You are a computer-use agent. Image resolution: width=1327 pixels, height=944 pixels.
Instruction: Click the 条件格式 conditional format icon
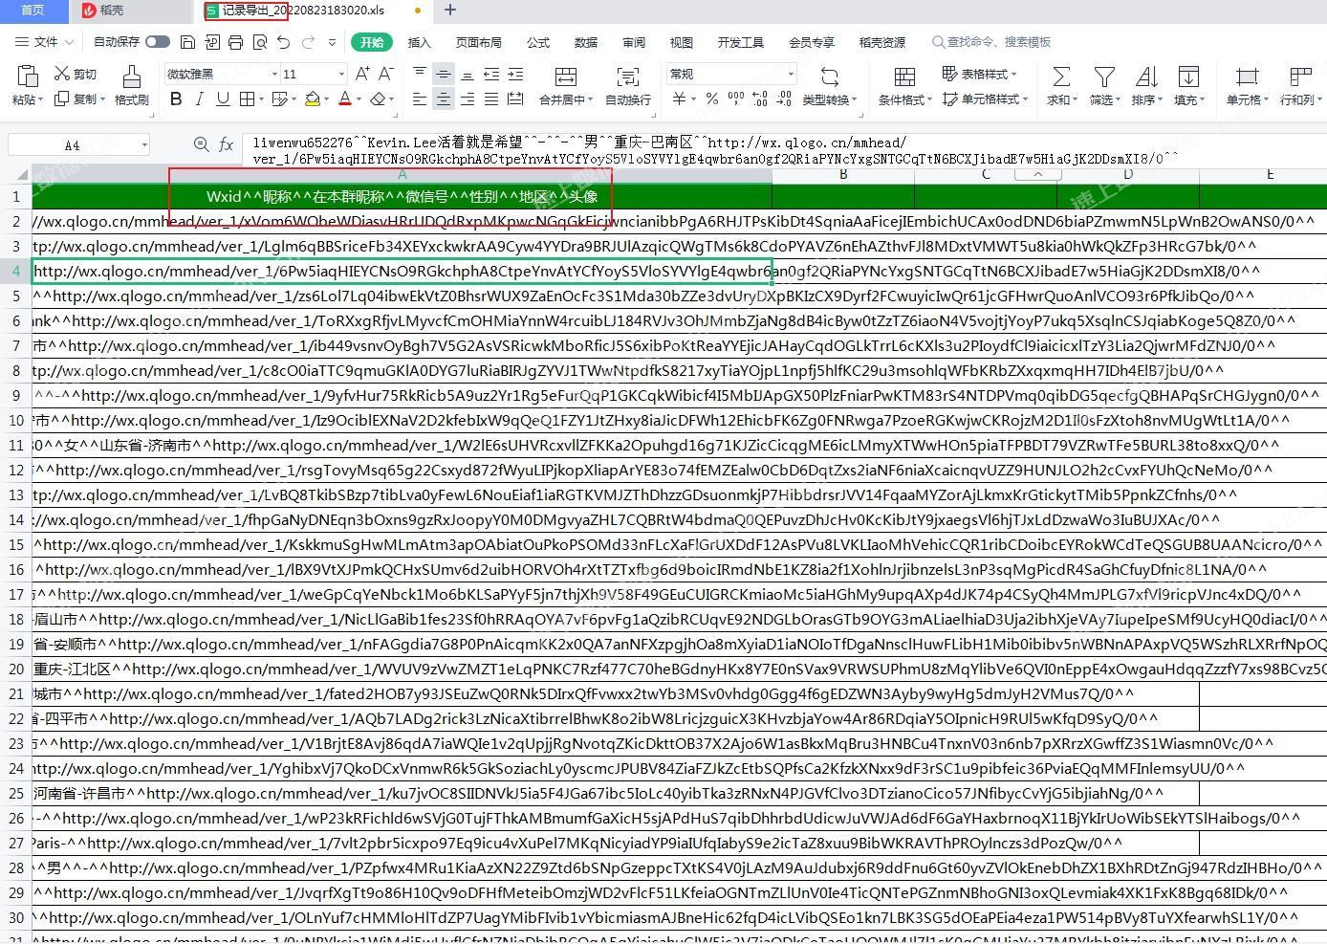903,77
